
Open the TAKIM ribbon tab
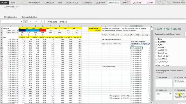tap(126, 3)
